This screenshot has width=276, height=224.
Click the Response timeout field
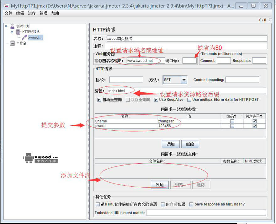(259, 61)
